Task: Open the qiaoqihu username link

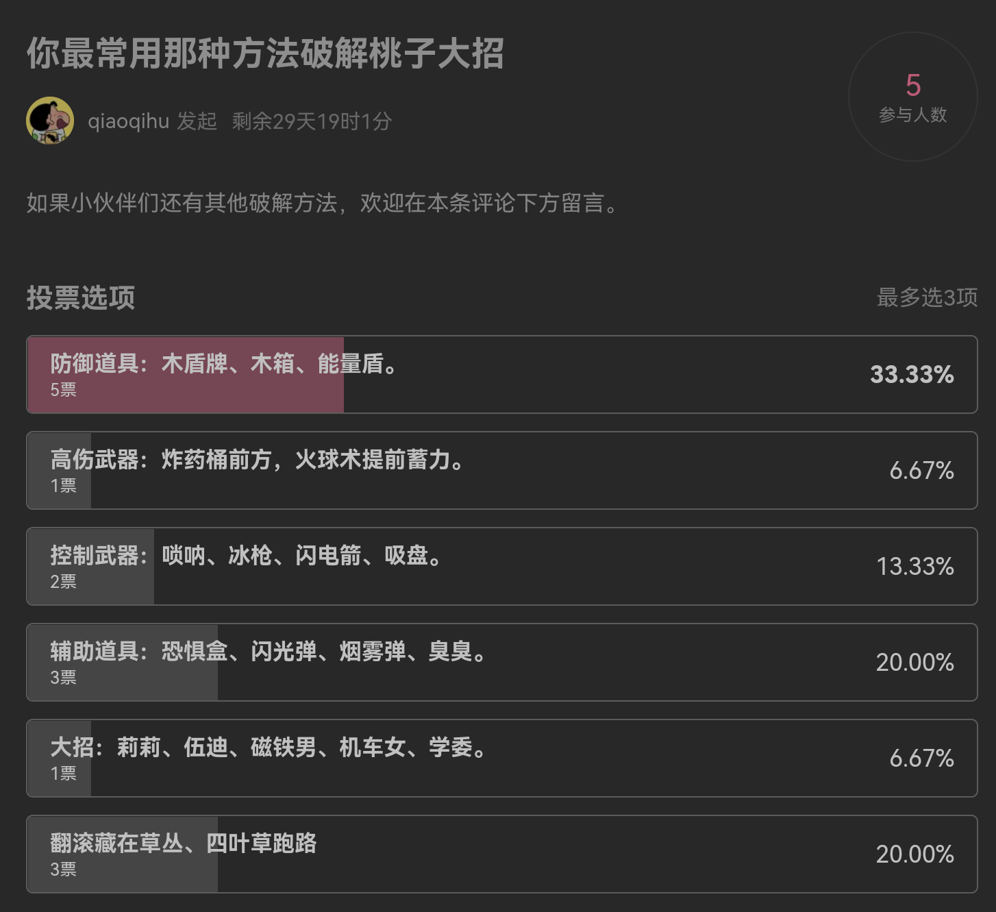Action: click(x=128, y=121)
